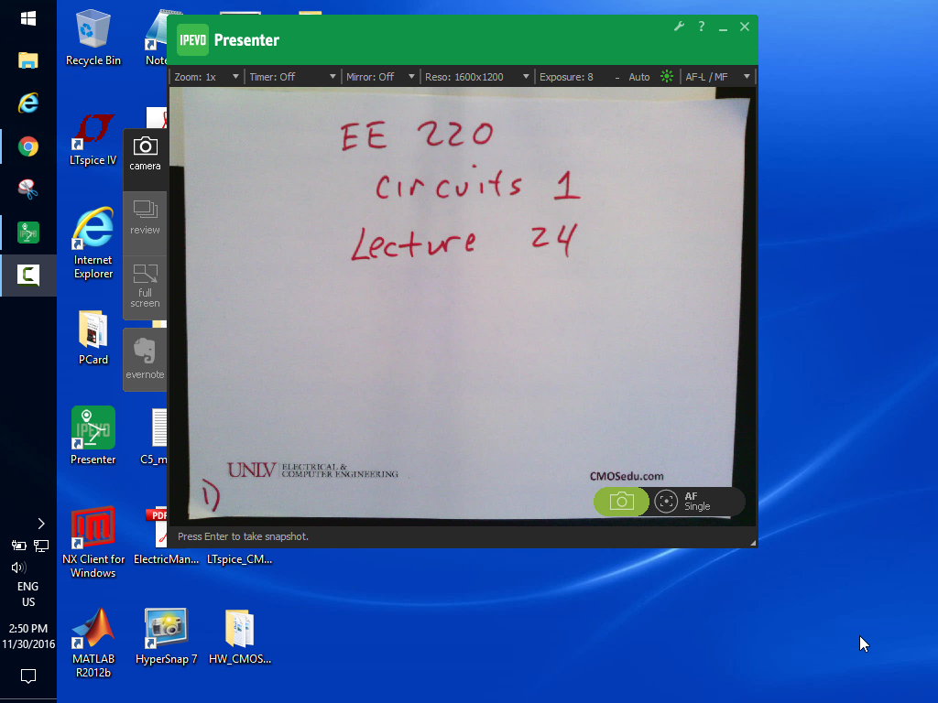
Task: Launch LTspice IV from the desktop
Action: (93, 139)
